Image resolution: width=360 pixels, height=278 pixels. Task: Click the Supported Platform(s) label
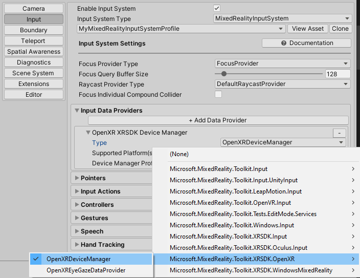122,153
